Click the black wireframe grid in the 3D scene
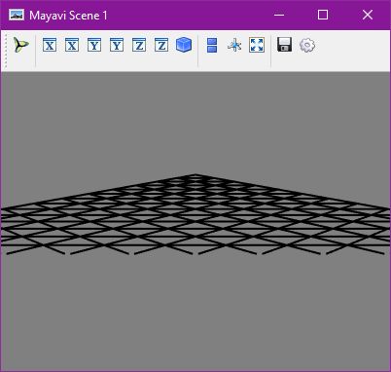 [195, 214]
